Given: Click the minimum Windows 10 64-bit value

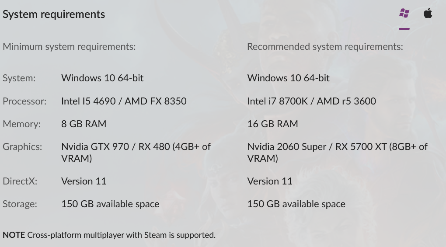Looking at the screenshot, I should 102,78.
